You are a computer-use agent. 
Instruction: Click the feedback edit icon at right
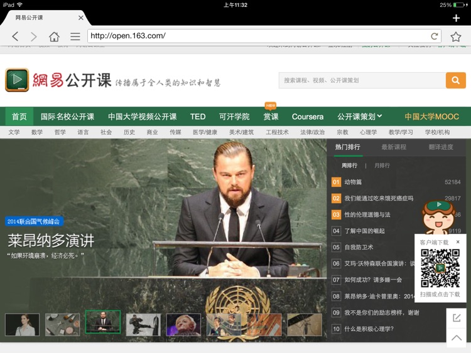click(x=457, y=318)
